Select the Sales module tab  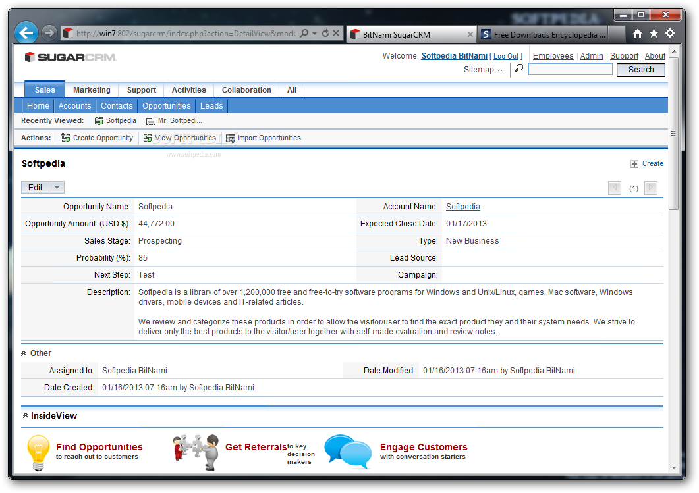(x=45, y=90)
